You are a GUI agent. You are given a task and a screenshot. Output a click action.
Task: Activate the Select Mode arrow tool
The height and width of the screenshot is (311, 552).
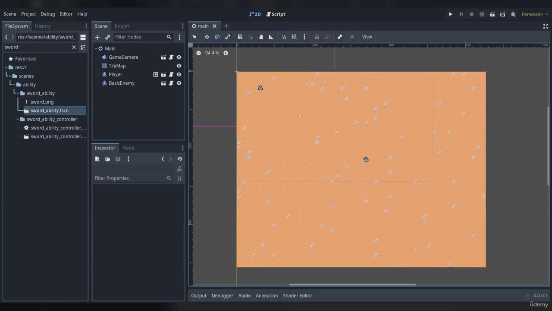(x=194, y=37)
